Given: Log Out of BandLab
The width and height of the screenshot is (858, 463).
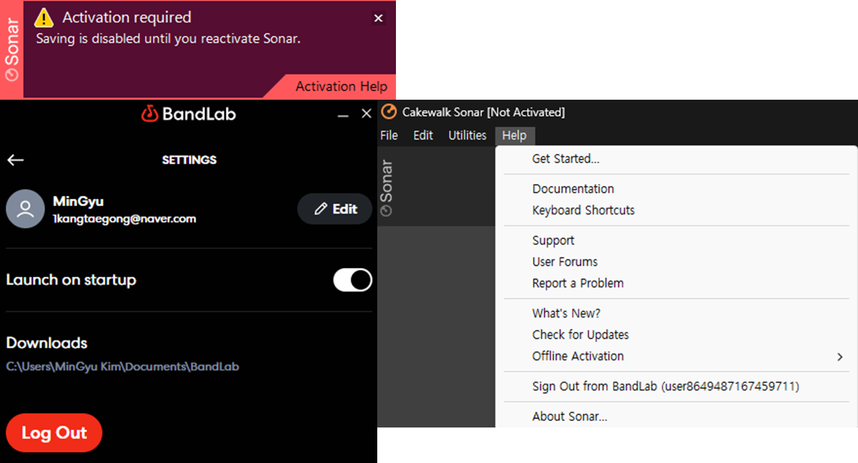Looking at the screenshot, I should pos(54,433).
